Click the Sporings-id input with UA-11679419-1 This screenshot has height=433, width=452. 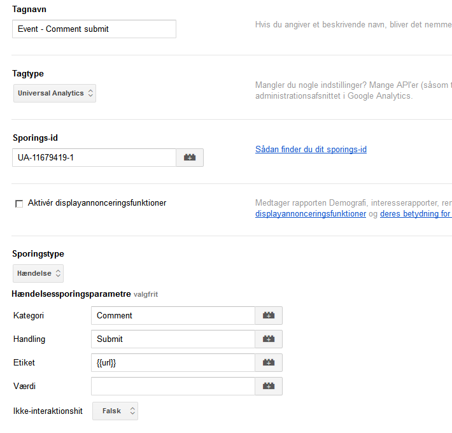(94, 157)
